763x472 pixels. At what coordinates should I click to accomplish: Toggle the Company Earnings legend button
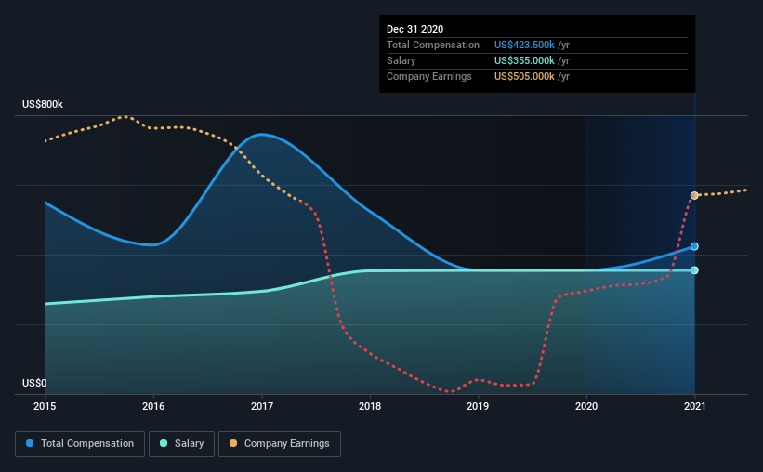pos(280,444)
